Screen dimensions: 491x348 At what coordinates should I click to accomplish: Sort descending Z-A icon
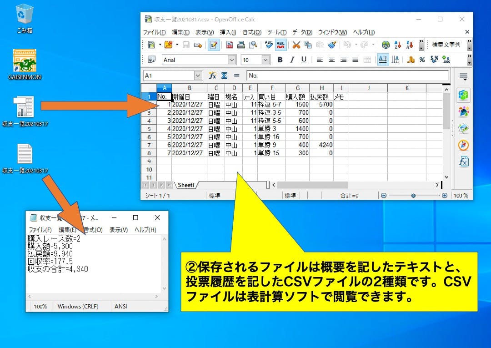click(410, 45)
